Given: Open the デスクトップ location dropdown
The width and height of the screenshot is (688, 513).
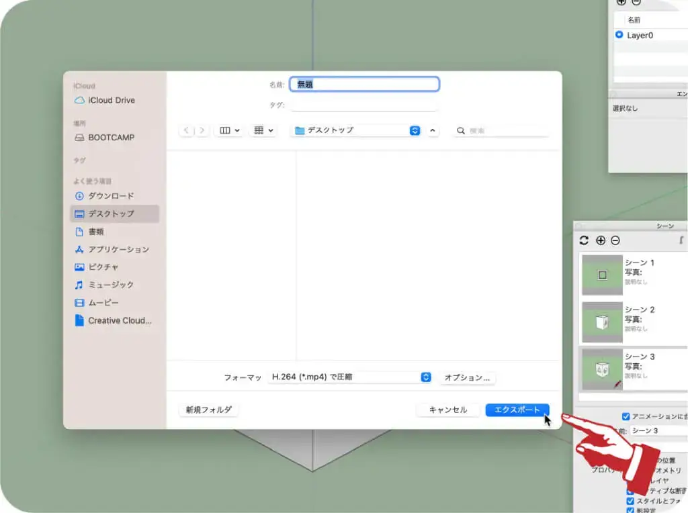Looking at the screenshot, I should click(x=415, y=130).
